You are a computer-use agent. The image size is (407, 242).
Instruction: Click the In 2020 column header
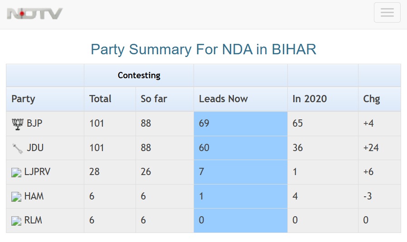click(310, 99)
